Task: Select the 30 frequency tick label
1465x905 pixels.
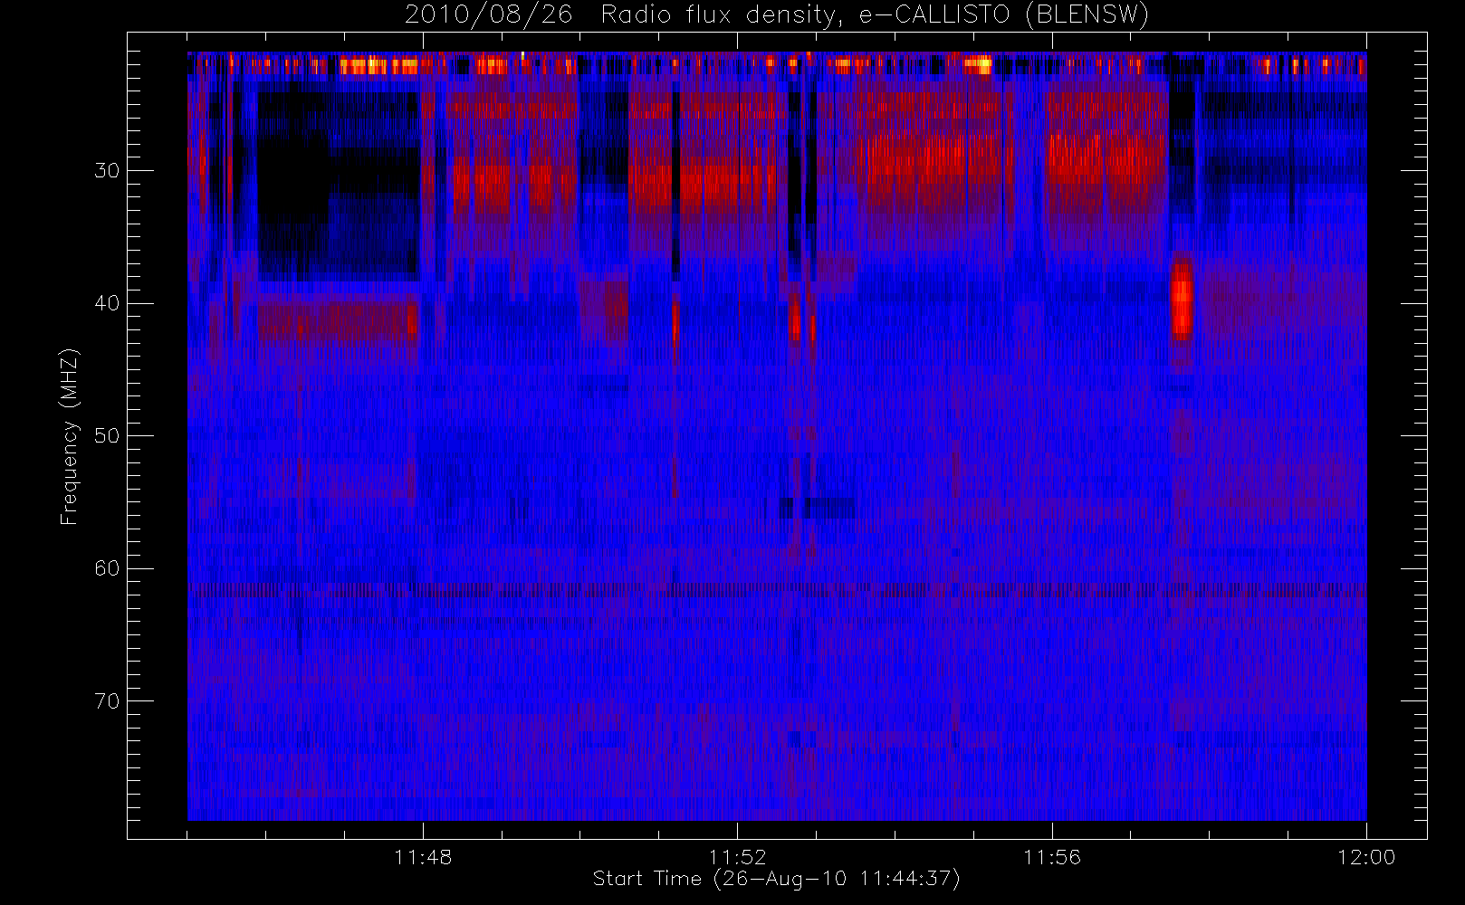Action: pos(107,170)
